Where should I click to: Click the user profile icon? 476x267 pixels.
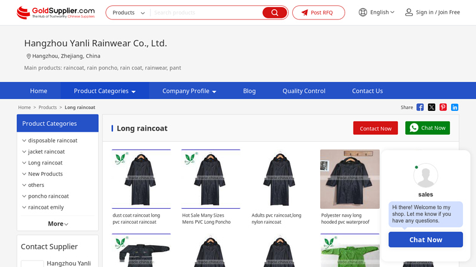tap(409, 12)
